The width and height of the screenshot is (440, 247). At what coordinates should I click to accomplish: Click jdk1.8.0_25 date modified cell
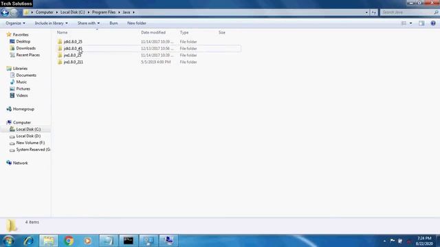157,42
